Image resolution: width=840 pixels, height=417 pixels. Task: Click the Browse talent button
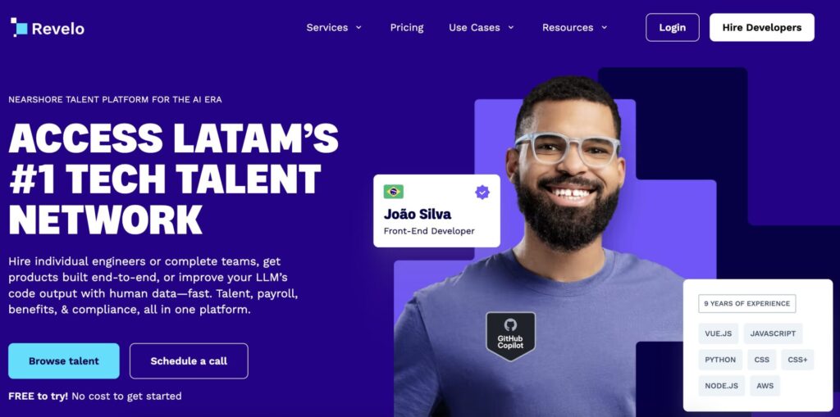[x=64, y=360]
